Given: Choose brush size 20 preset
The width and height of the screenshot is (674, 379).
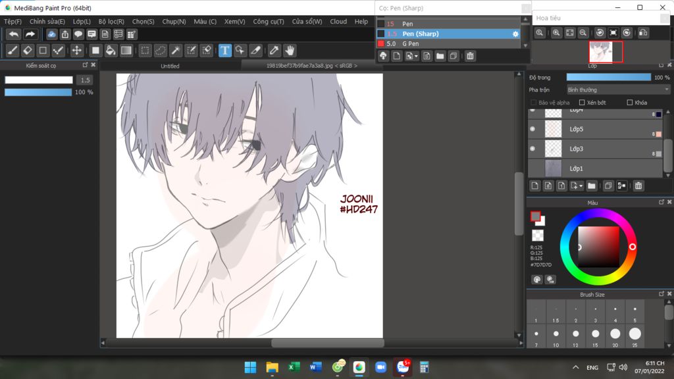Looking at the screenshot, I should (x=615, y=334).
